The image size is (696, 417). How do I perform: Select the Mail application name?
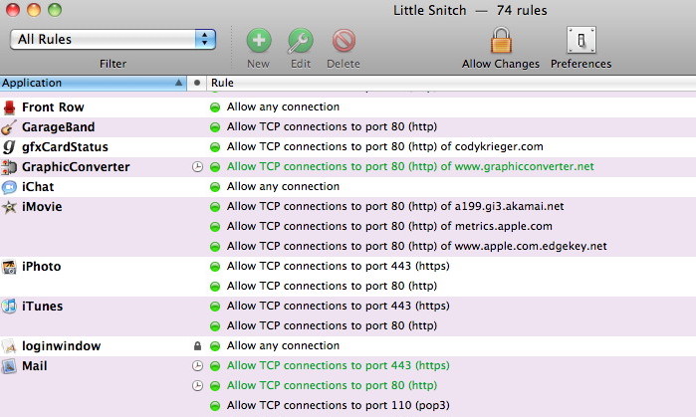point(35,366)
